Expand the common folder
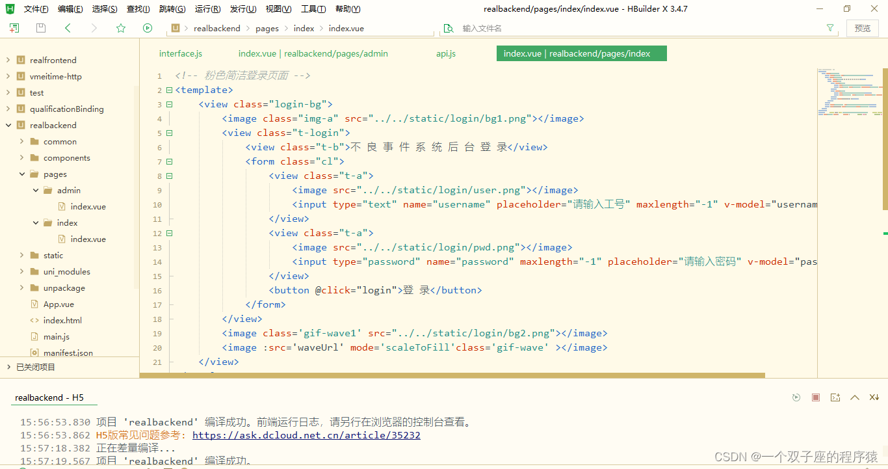888x469 pixels. (22, 141)
